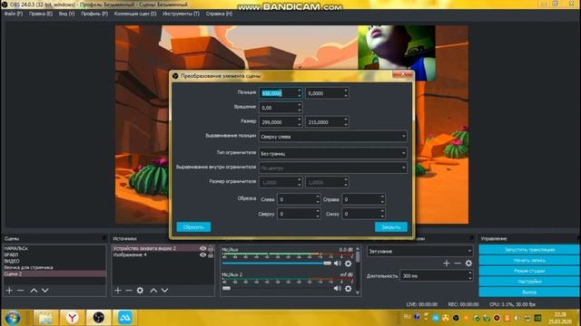Hide the Изображение 4 source
Viewport: 581px width, 326px height.
(202, 254)
